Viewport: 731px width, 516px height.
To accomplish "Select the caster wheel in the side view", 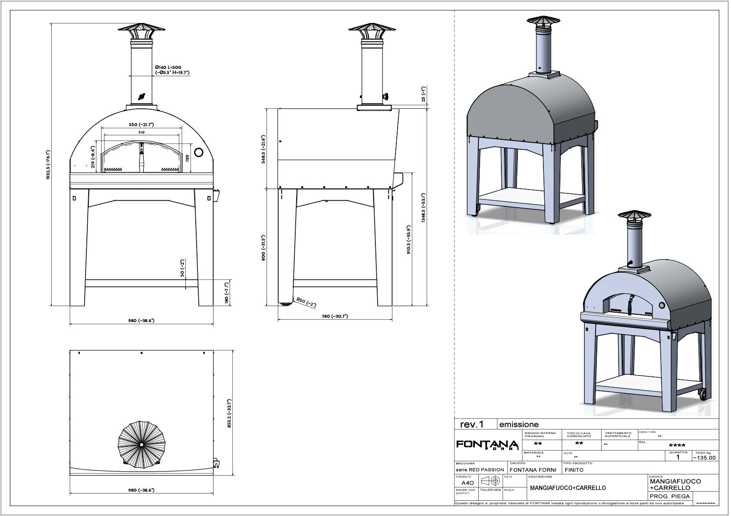I will pyautogui.click(x=286, y=304).
